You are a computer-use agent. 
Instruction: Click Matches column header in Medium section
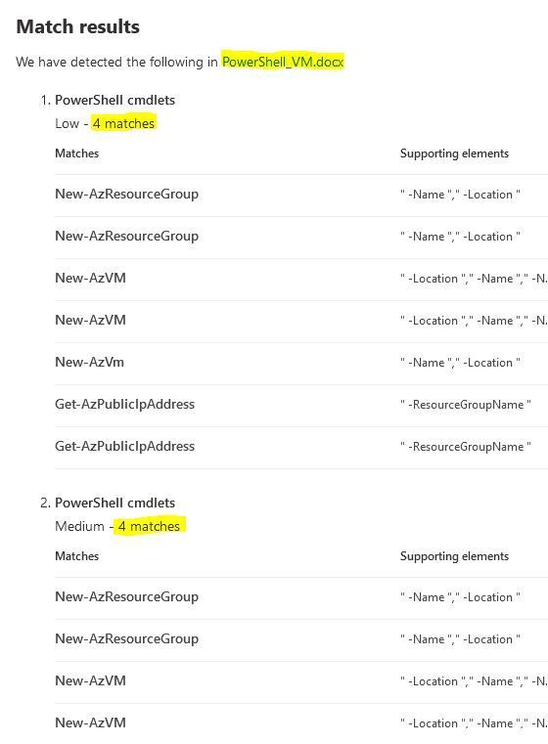[77, 556]
